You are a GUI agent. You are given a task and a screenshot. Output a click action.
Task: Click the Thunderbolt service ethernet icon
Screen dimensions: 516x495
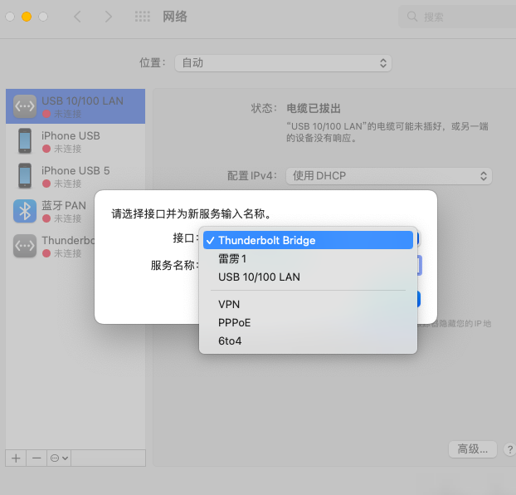(x=25, y=246)
